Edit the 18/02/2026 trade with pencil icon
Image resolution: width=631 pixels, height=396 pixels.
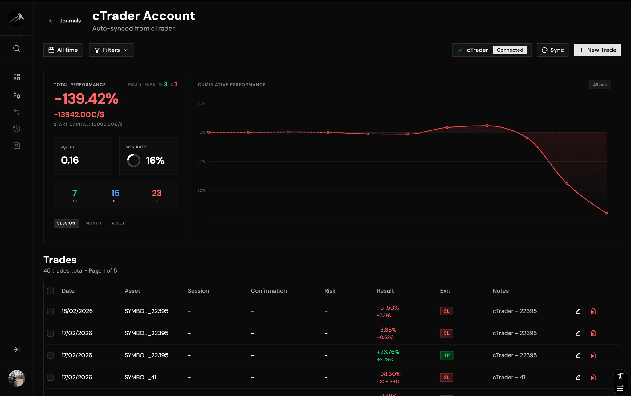pyautogui.click(x=578, y=311)
